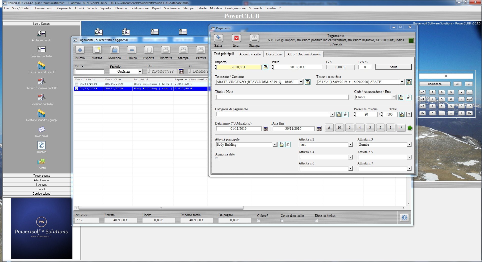Click edit pencil icon beside Club 2

[x=409, y=97]
